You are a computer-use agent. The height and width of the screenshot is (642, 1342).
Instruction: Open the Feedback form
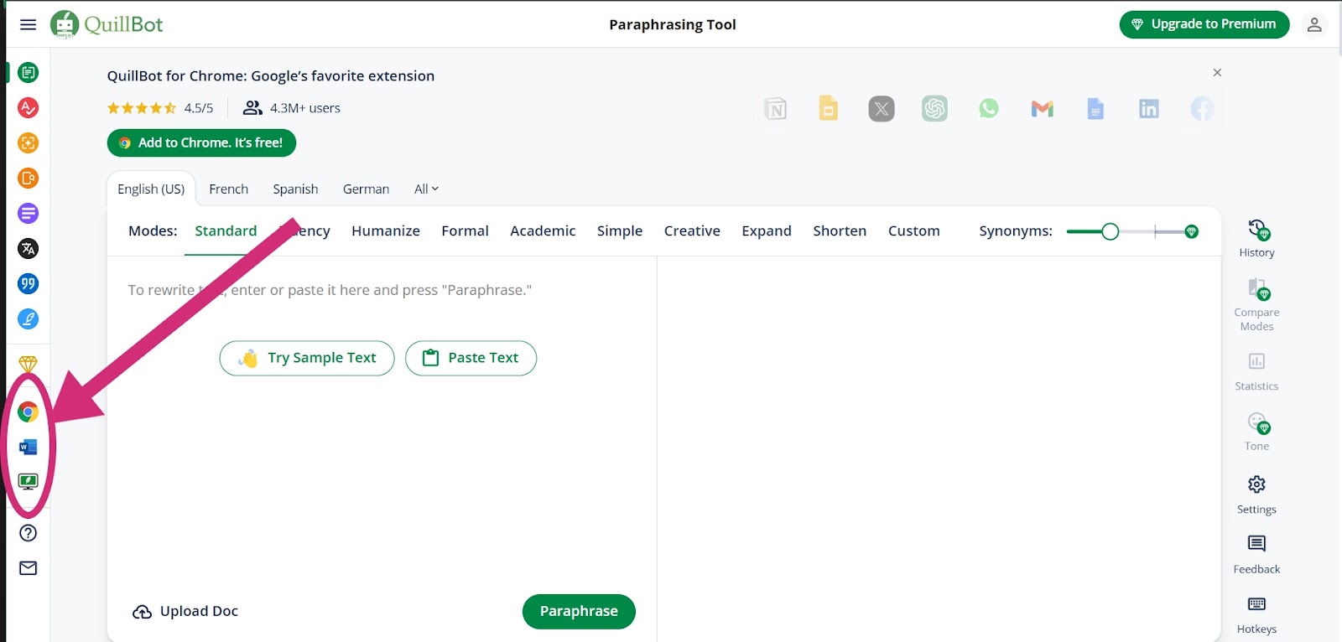(x=1256, y=556)
